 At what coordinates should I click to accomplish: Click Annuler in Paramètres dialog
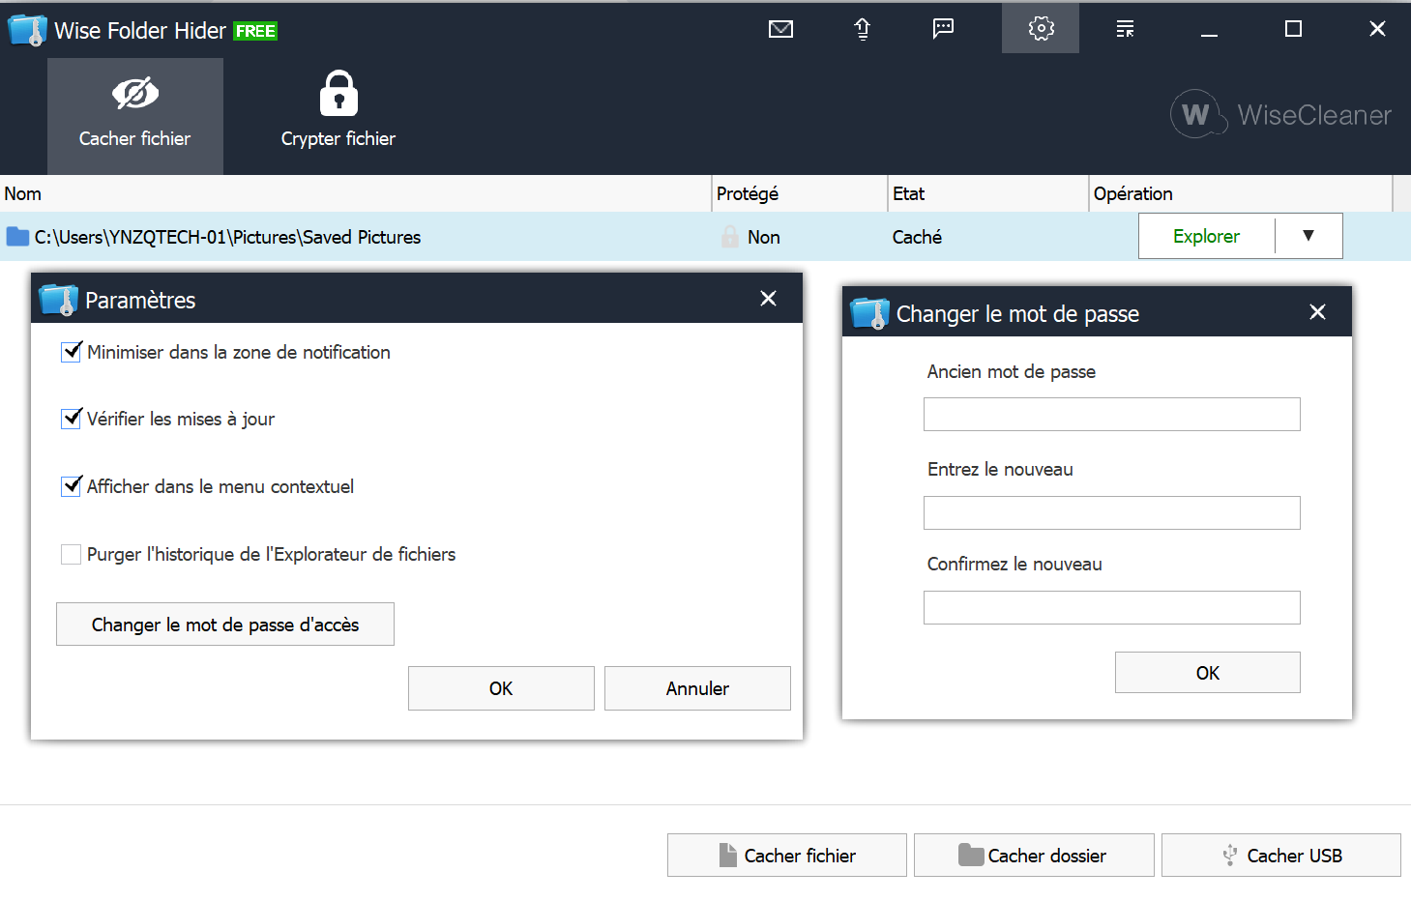click(697, 688)
